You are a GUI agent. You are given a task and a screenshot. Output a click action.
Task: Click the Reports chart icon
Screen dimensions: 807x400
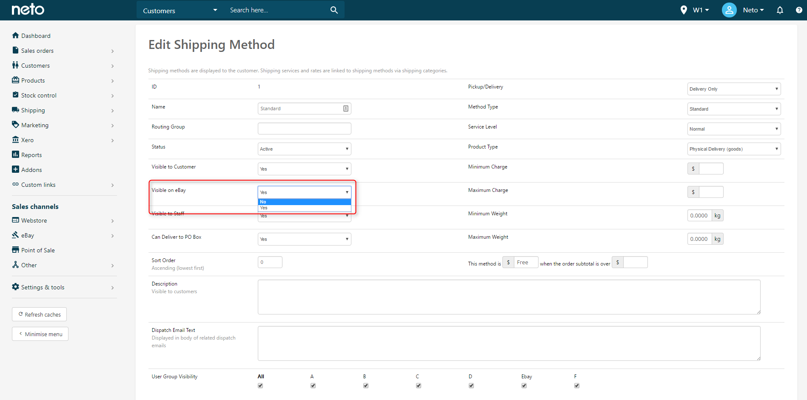(x=16, y=154)
